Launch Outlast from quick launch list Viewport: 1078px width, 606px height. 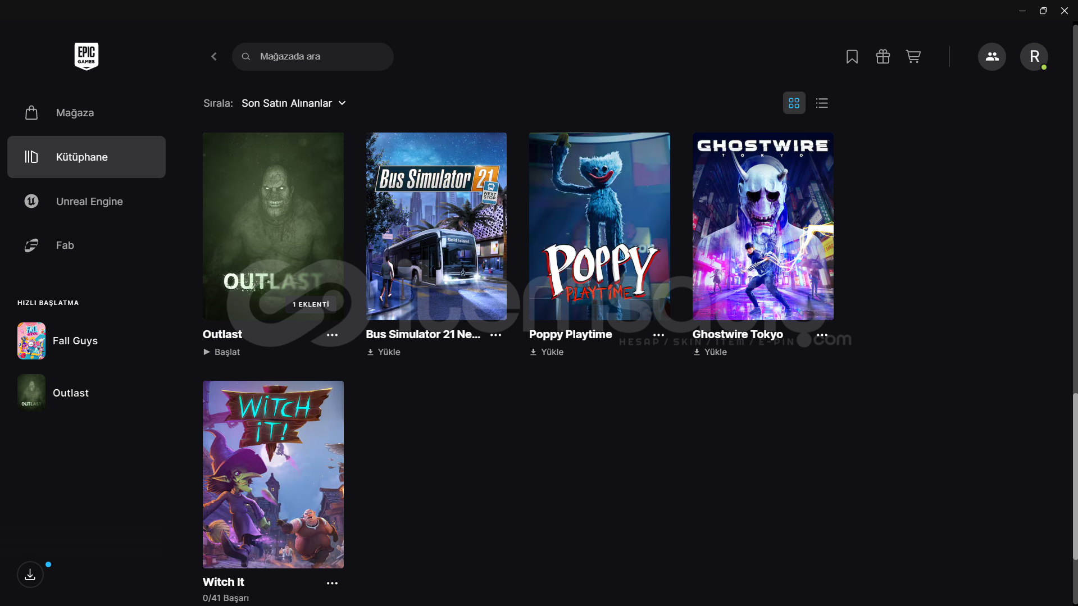pyautogui.click(x=71, y=393)
